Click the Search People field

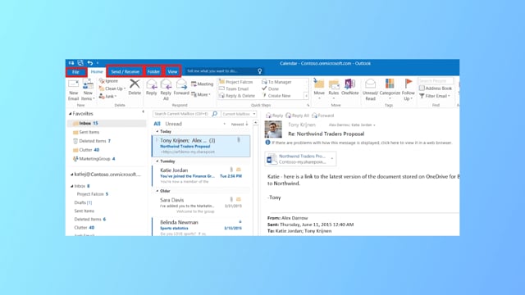[436, 81]
